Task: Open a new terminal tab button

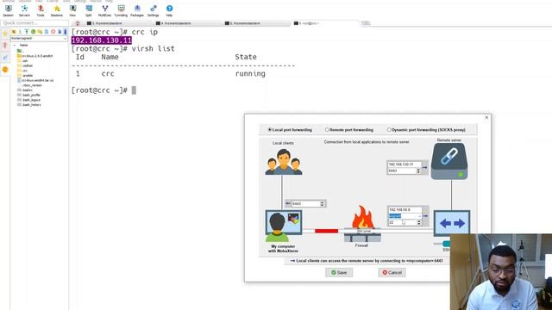Action: [x=366, y=23]
